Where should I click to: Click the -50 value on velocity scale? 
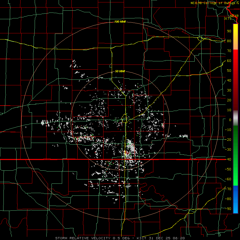click(228, 169)
